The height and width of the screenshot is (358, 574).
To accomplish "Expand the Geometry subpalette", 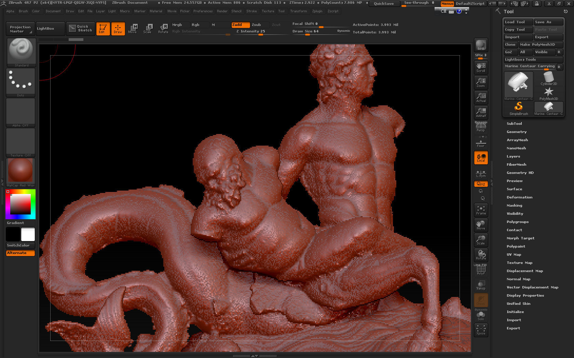I will pyautogui.click(x=517, y=132).
